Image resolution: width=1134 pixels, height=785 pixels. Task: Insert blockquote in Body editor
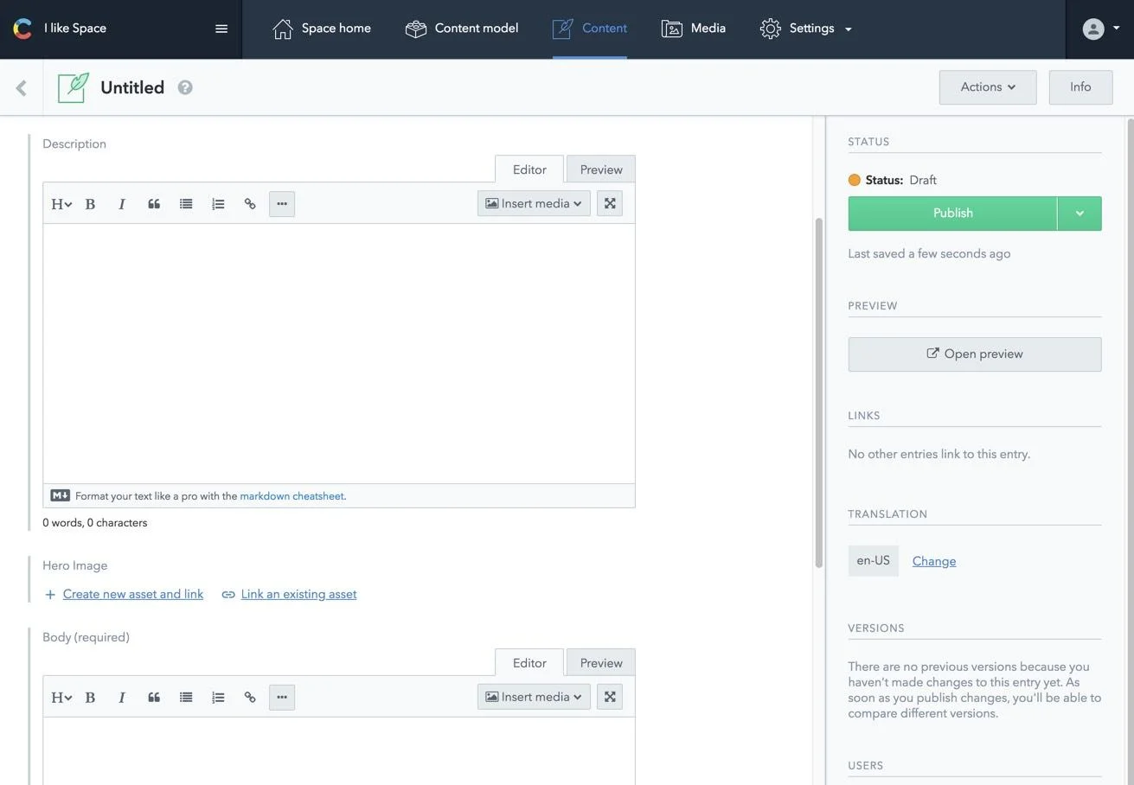(x=154, y=698)
